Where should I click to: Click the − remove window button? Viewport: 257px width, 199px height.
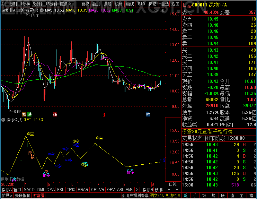177,190
